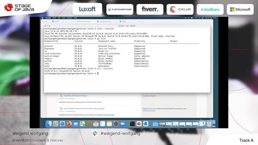Open Installation Guide for LLVM Toolchain
The image size is (258, 145).
tap(149, 96)
